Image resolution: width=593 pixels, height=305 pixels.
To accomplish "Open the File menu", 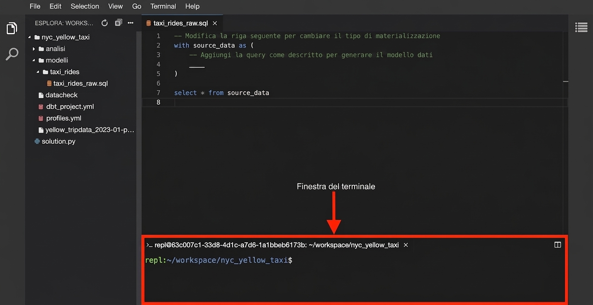I will (x=35, y=6).
